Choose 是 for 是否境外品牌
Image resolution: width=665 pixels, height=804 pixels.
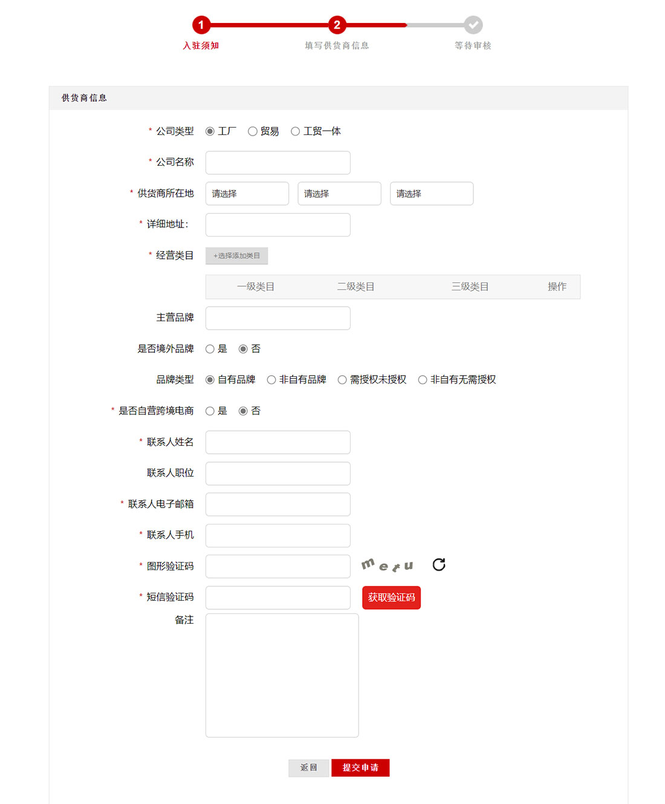pyautogui.click(x=210, y=349)
